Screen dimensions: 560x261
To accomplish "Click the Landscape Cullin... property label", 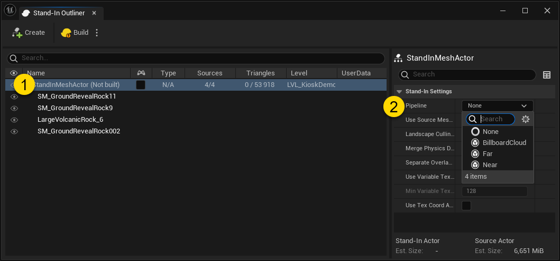I will tap(430, 134).
